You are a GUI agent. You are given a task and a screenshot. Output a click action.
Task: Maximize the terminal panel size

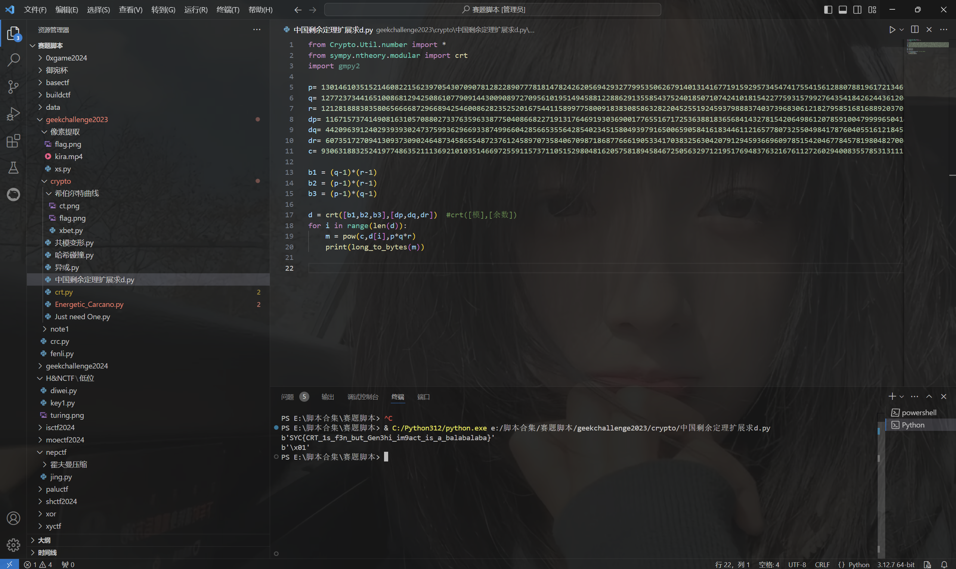pos(929,397)
